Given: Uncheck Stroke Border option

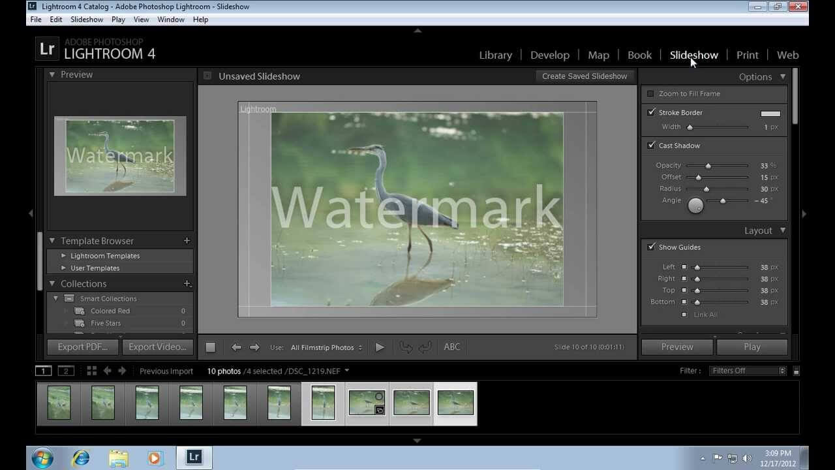Looking at the screenshot, I should click(x=650, y=112).
